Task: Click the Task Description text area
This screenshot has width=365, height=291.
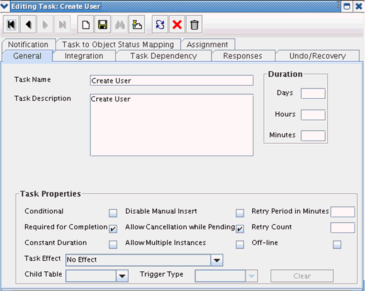Action: click(x=172, y=125)
